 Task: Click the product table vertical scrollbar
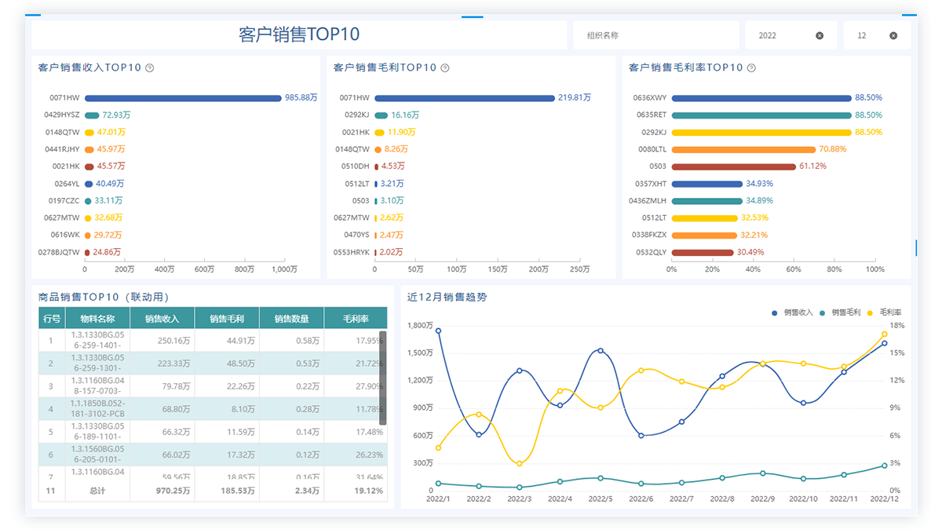[383, 377]
